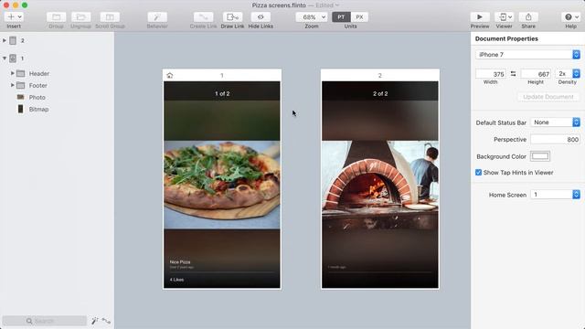Click the Behavior toolbar icon
Viewport: 585px width, 329px height.
[157, 16]
